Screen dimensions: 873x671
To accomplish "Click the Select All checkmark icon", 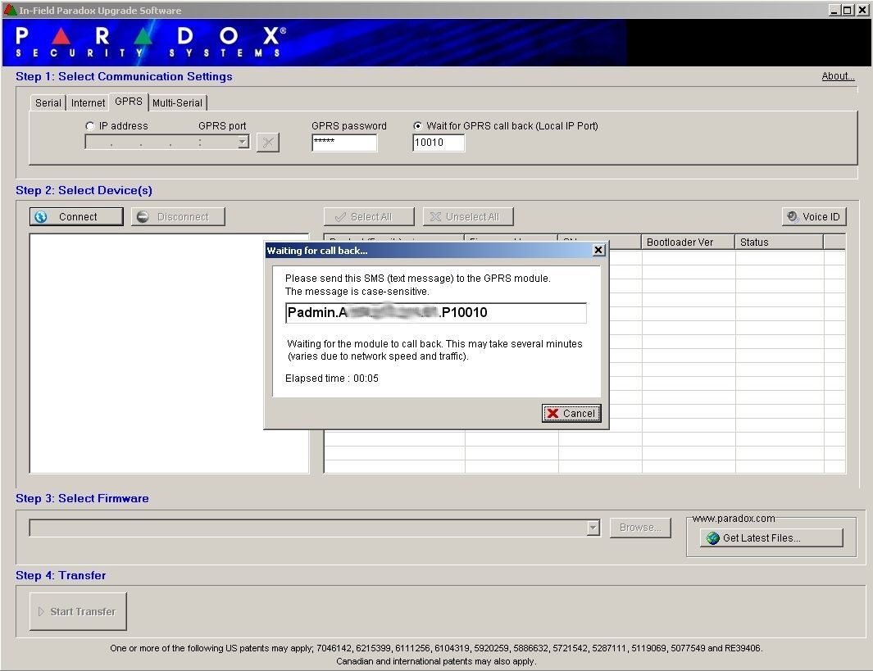I will click(340, 217).
